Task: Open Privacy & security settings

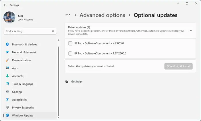Action: coord(23,108)
